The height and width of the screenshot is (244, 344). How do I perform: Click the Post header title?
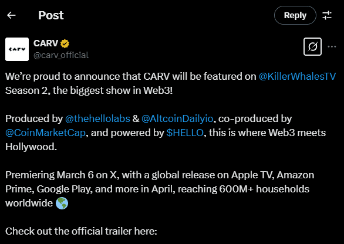51,15
